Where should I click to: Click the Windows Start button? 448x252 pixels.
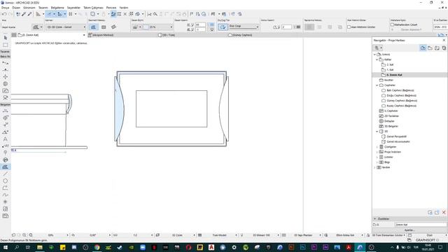click(x=5, y=247)
